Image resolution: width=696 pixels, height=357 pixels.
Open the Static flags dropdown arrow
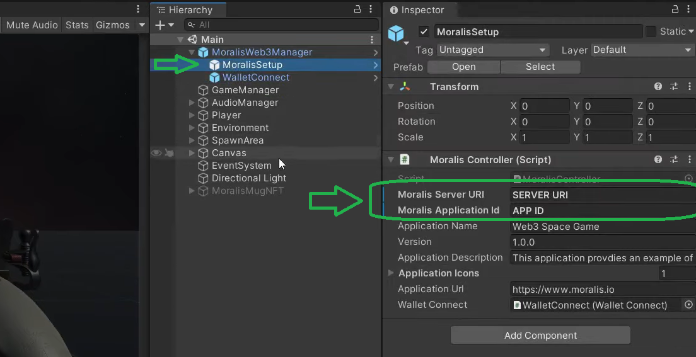point(691,31)
